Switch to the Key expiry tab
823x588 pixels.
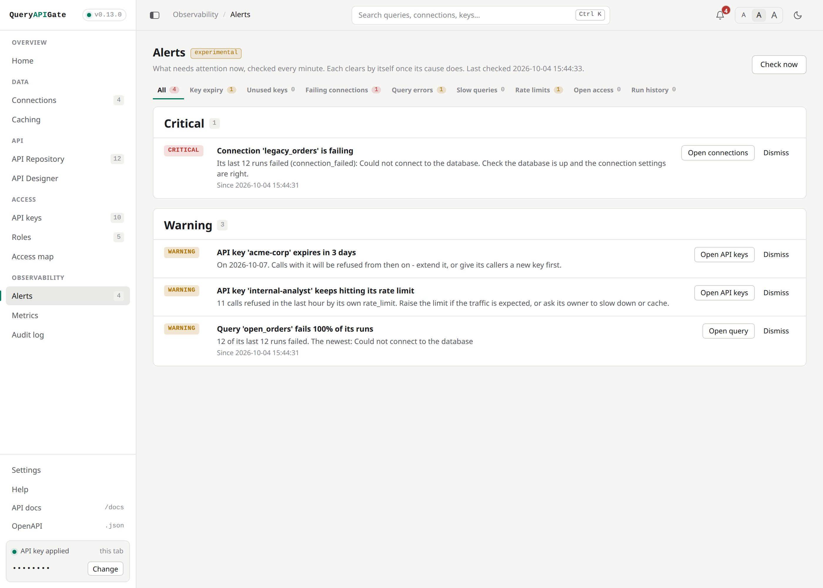pyautogui.click(x=213, y=90)
